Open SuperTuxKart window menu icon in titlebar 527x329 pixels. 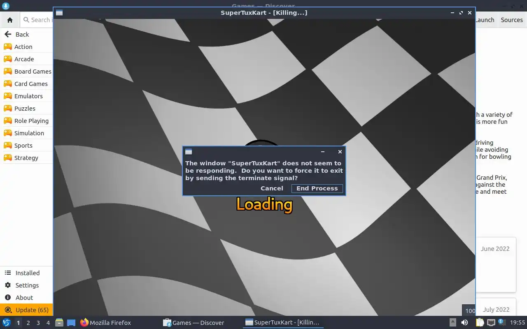(x=59, y=13)
